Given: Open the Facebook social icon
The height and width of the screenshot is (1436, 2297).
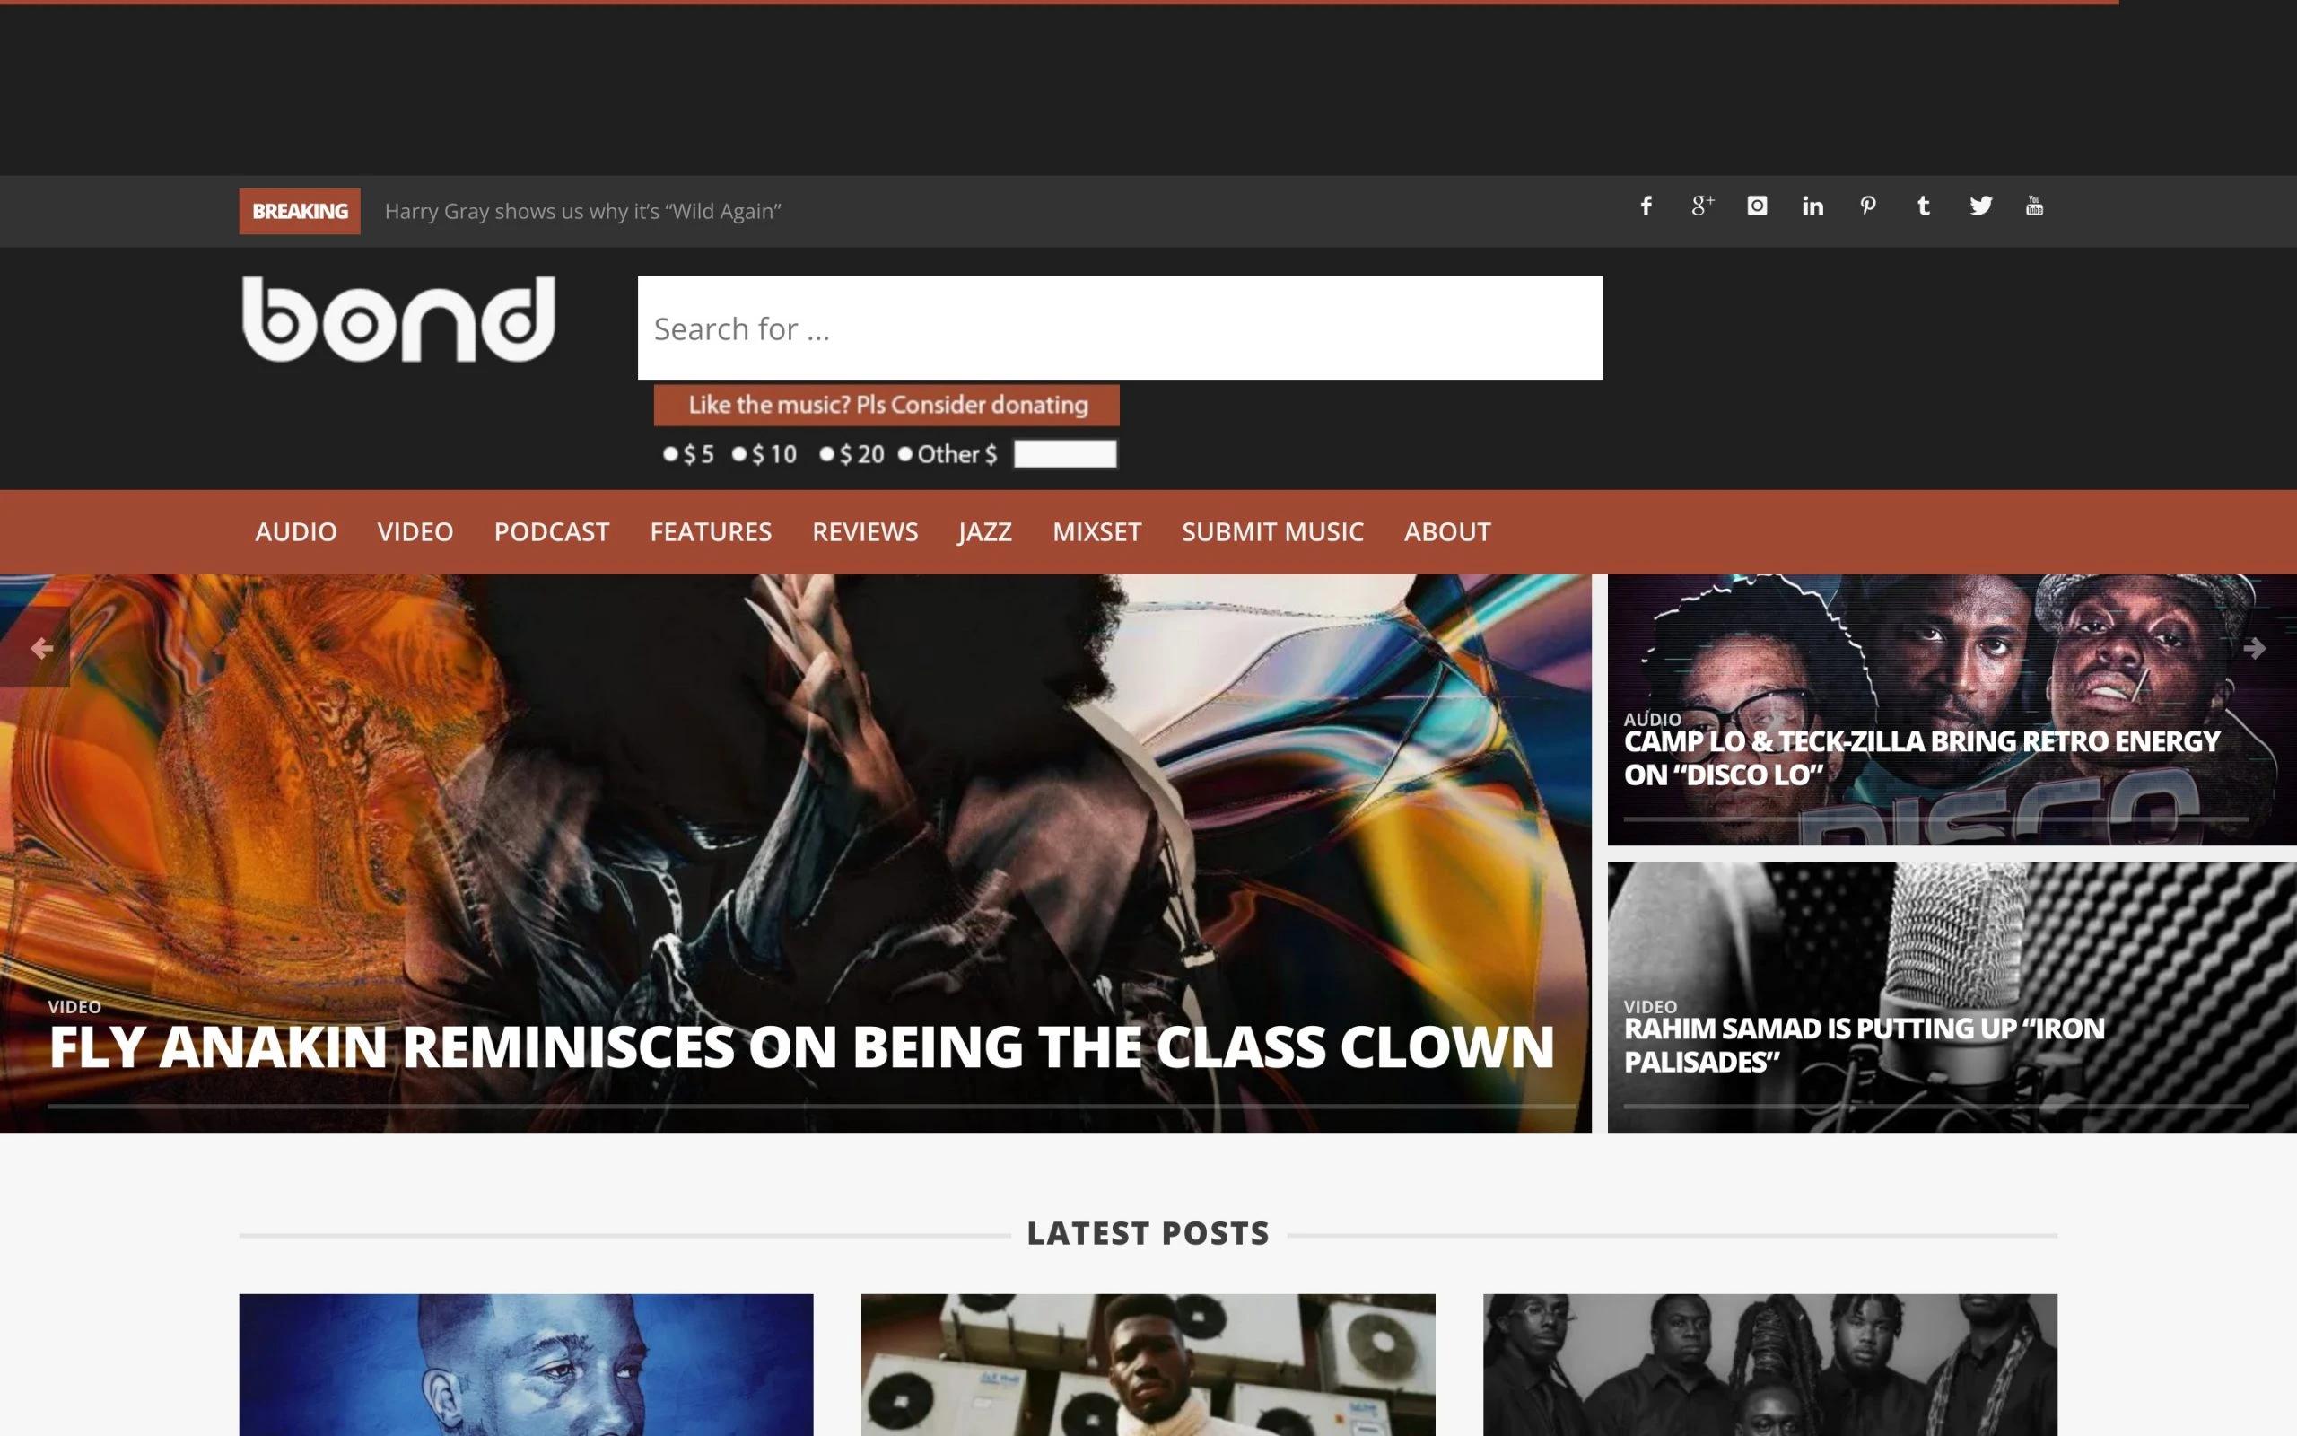Looking at the screenshot, I should click(x=1646, y=206).
